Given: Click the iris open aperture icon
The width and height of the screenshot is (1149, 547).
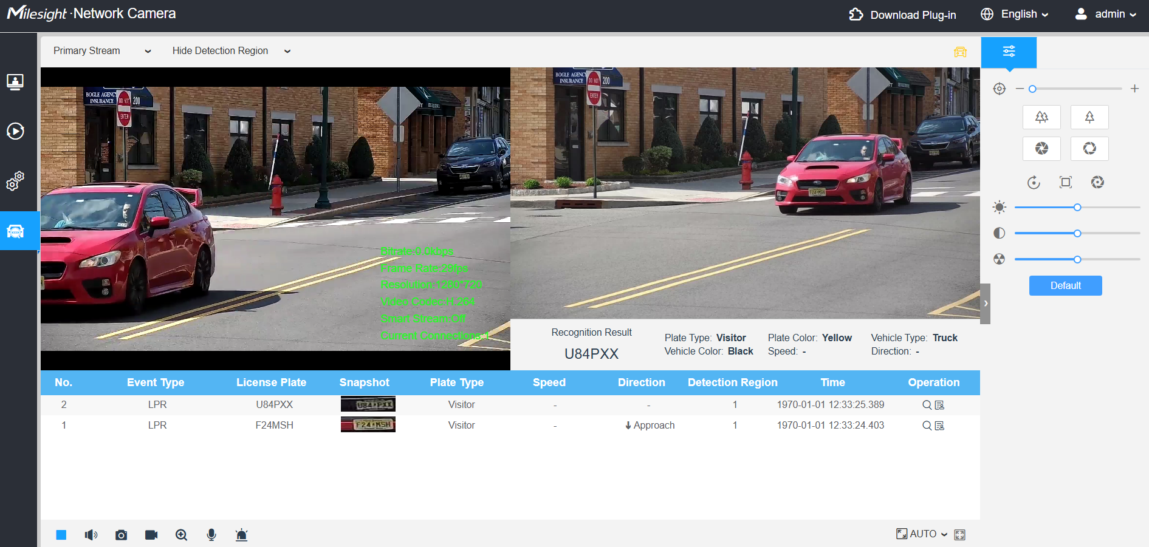Looking at the screenshot, I should (1089, 149).
